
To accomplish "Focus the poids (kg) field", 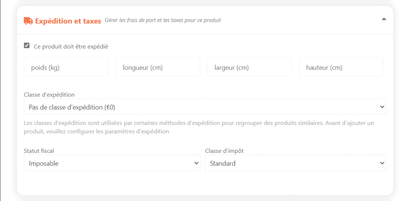I will 66,67.
